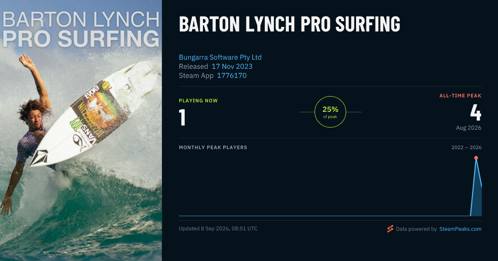Open the SteamPeaks.com link
Image resolution: width=498 pixels, height=261 pixels.
coord(460,229)
